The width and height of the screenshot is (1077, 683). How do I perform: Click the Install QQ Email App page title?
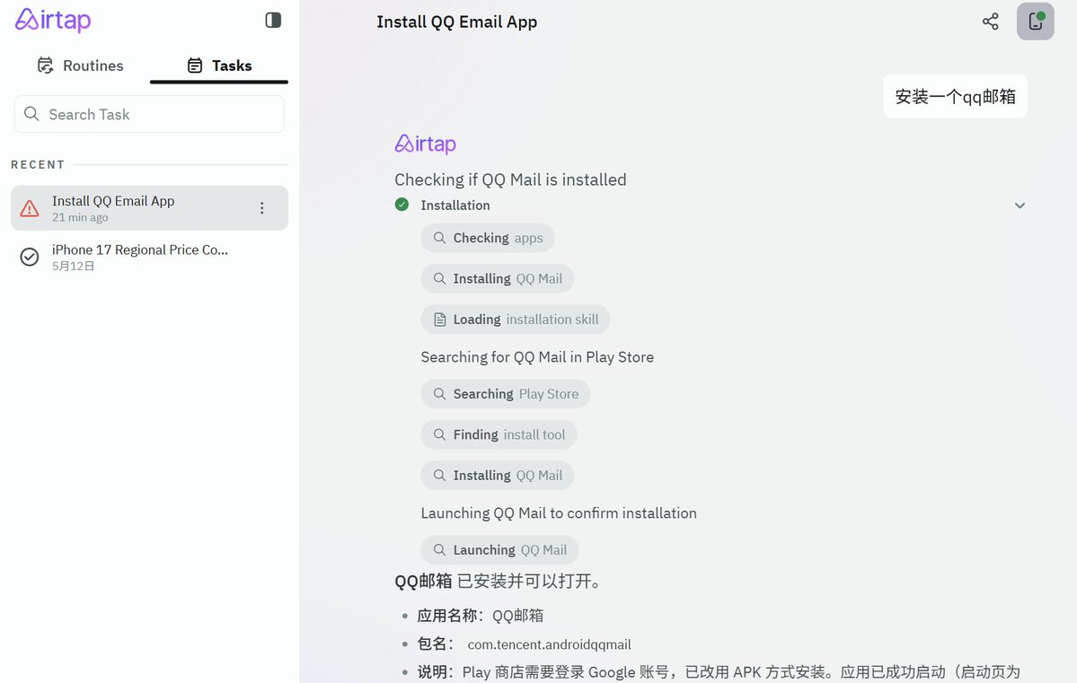(457, 22)
